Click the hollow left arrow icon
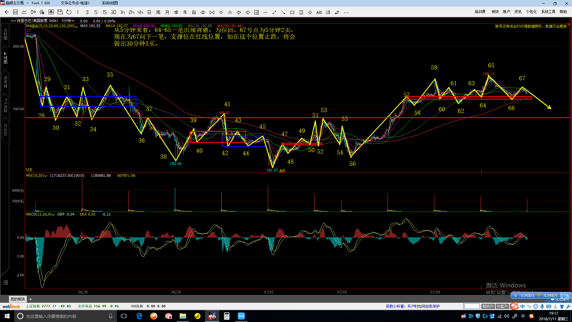Image resolution: width=572 pixels, height=322 pixels. point(239,12)
